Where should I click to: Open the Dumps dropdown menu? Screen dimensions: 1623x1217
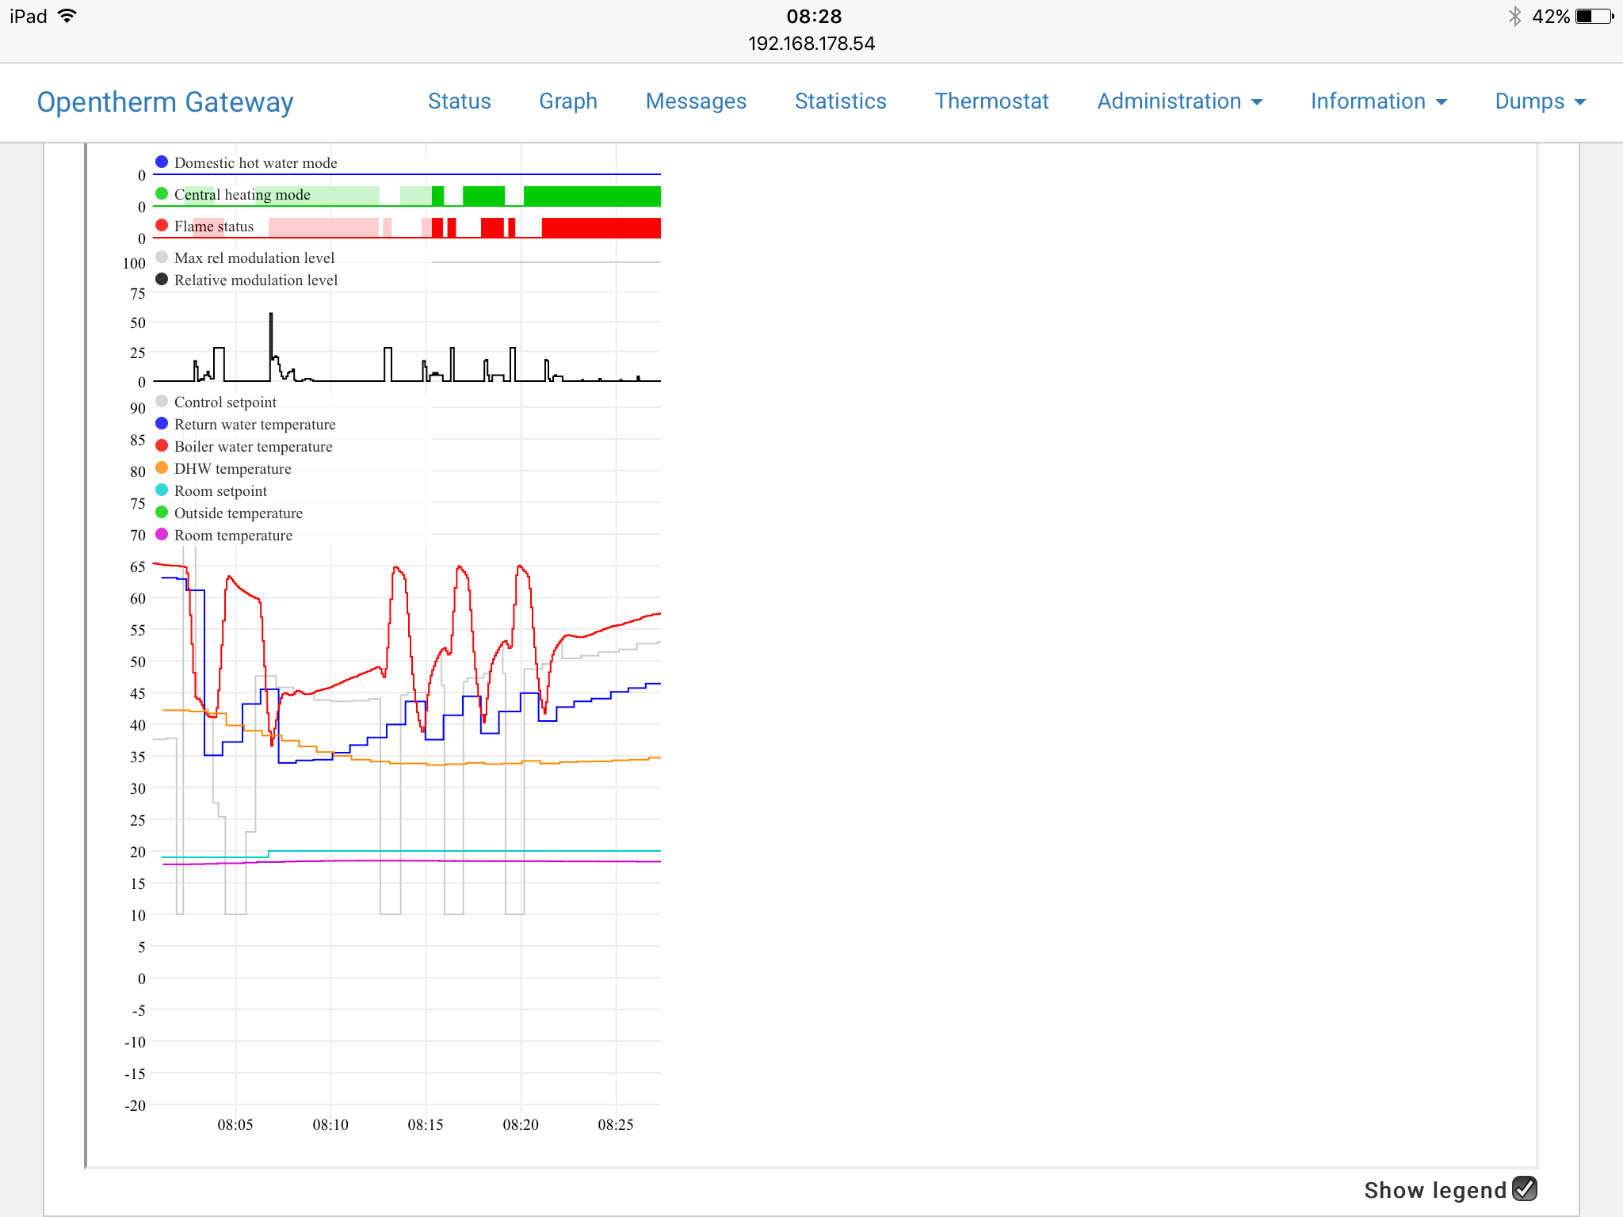(1540, 101)
